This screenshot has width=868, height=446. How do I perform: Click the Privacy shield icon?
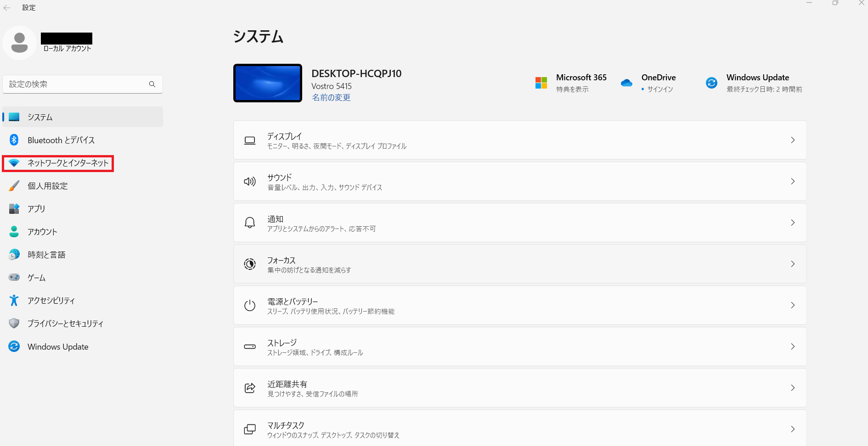pyautogui.click(x=14, y=323)
